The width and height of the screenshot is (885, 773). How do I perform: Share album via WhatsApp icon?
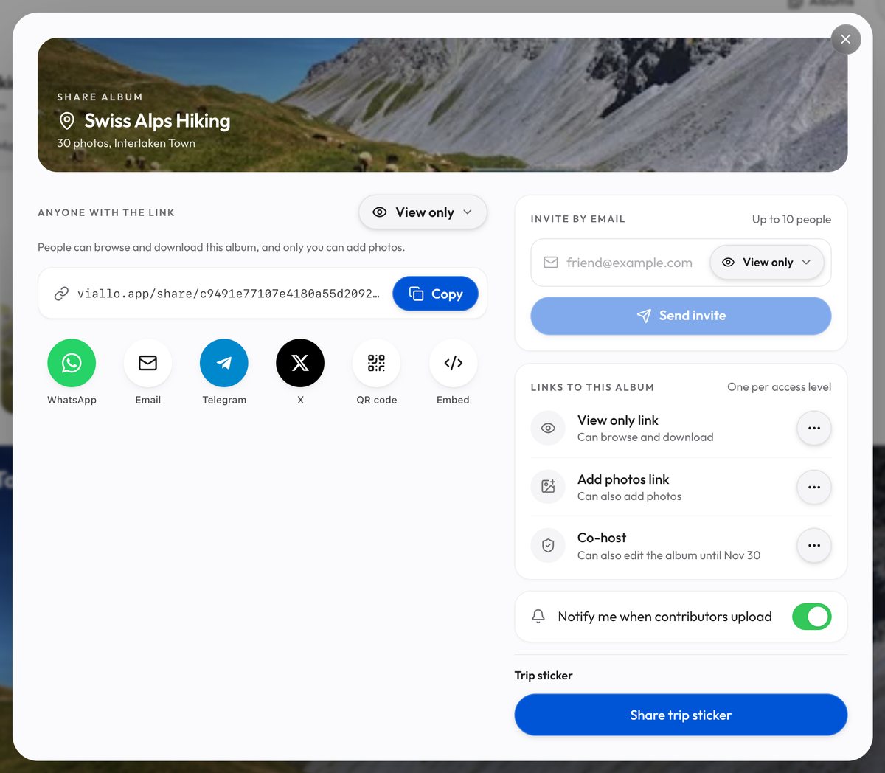72,363
